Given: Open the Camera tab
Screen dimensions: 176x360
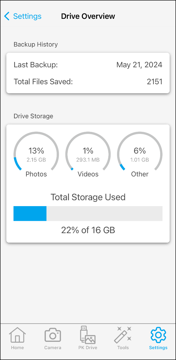Looking at the screenshot, I should point(53,338).
